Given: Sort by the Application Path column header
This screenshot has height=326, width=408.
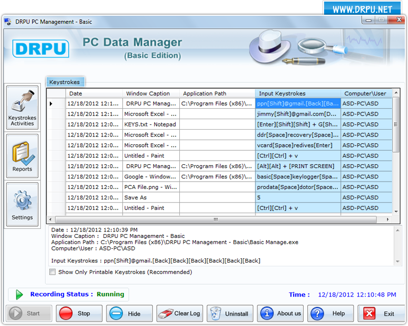Looking at the screenshot, I should (x=217, y=93).
